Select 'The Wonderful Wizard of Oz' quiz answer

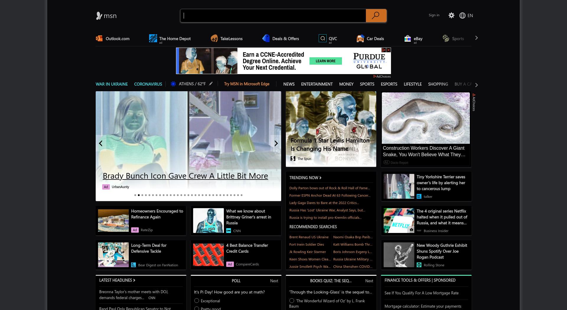pos(292,301)
